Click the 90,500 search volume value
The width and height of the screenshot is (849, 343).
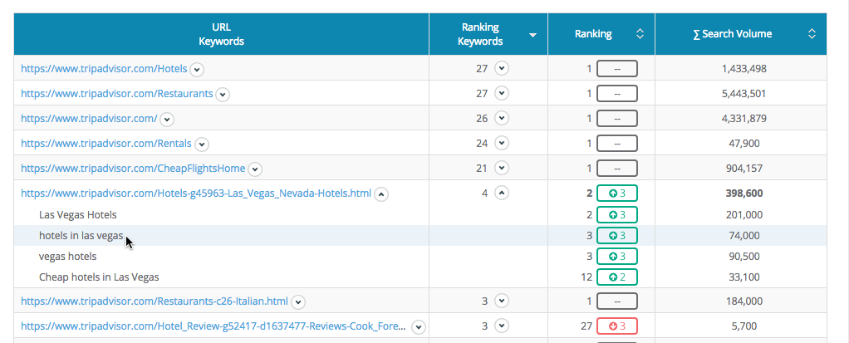coord(744,256)
